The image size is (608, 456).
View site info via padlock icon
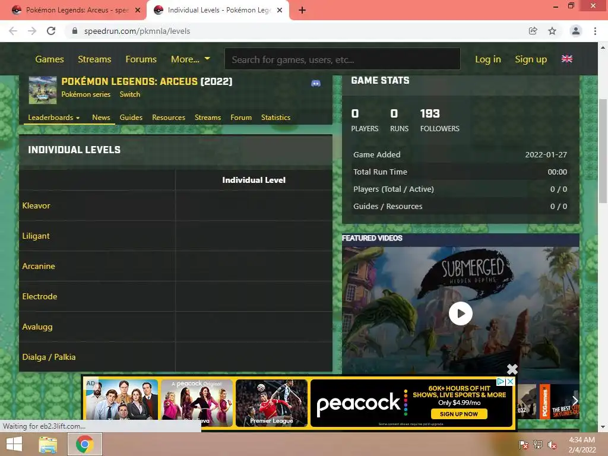coord(75,31)
